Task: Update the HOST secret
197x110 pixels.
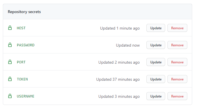Action: 156,28
